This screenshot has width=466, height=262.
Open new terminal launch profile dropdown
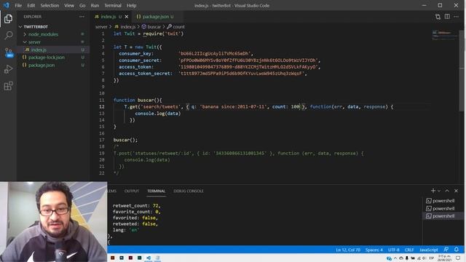point(439,191)
